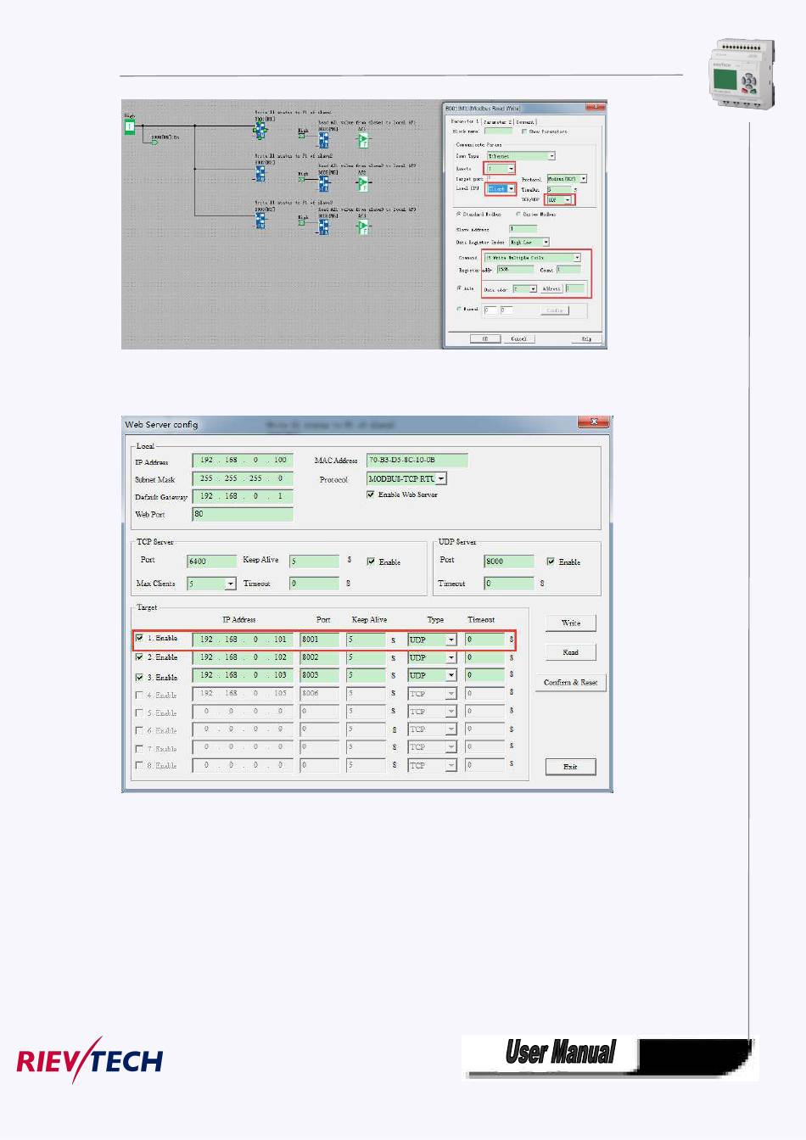Uncheck target 3. Enable
Screen dimensions: 806x1140
(x=140, y=678)
